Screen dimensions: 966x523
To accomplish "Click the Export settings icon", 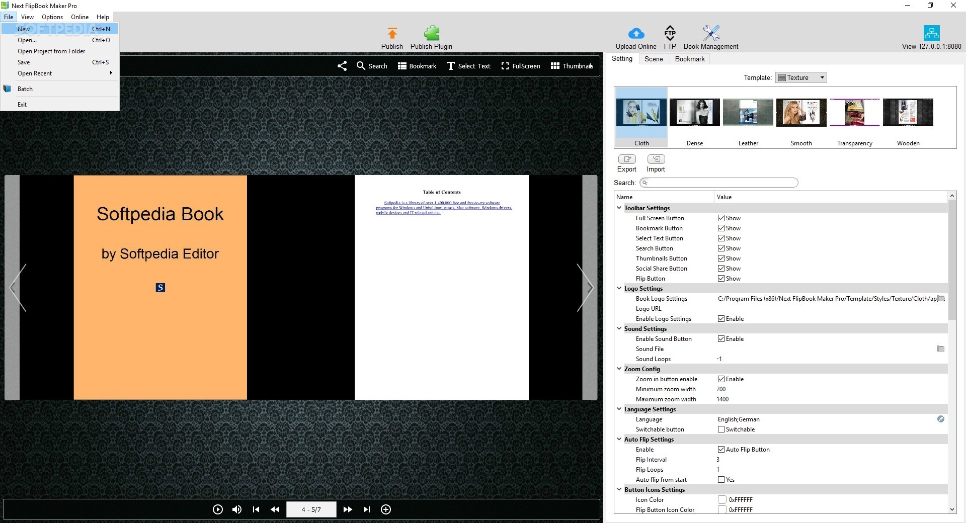I will [627, 159].
